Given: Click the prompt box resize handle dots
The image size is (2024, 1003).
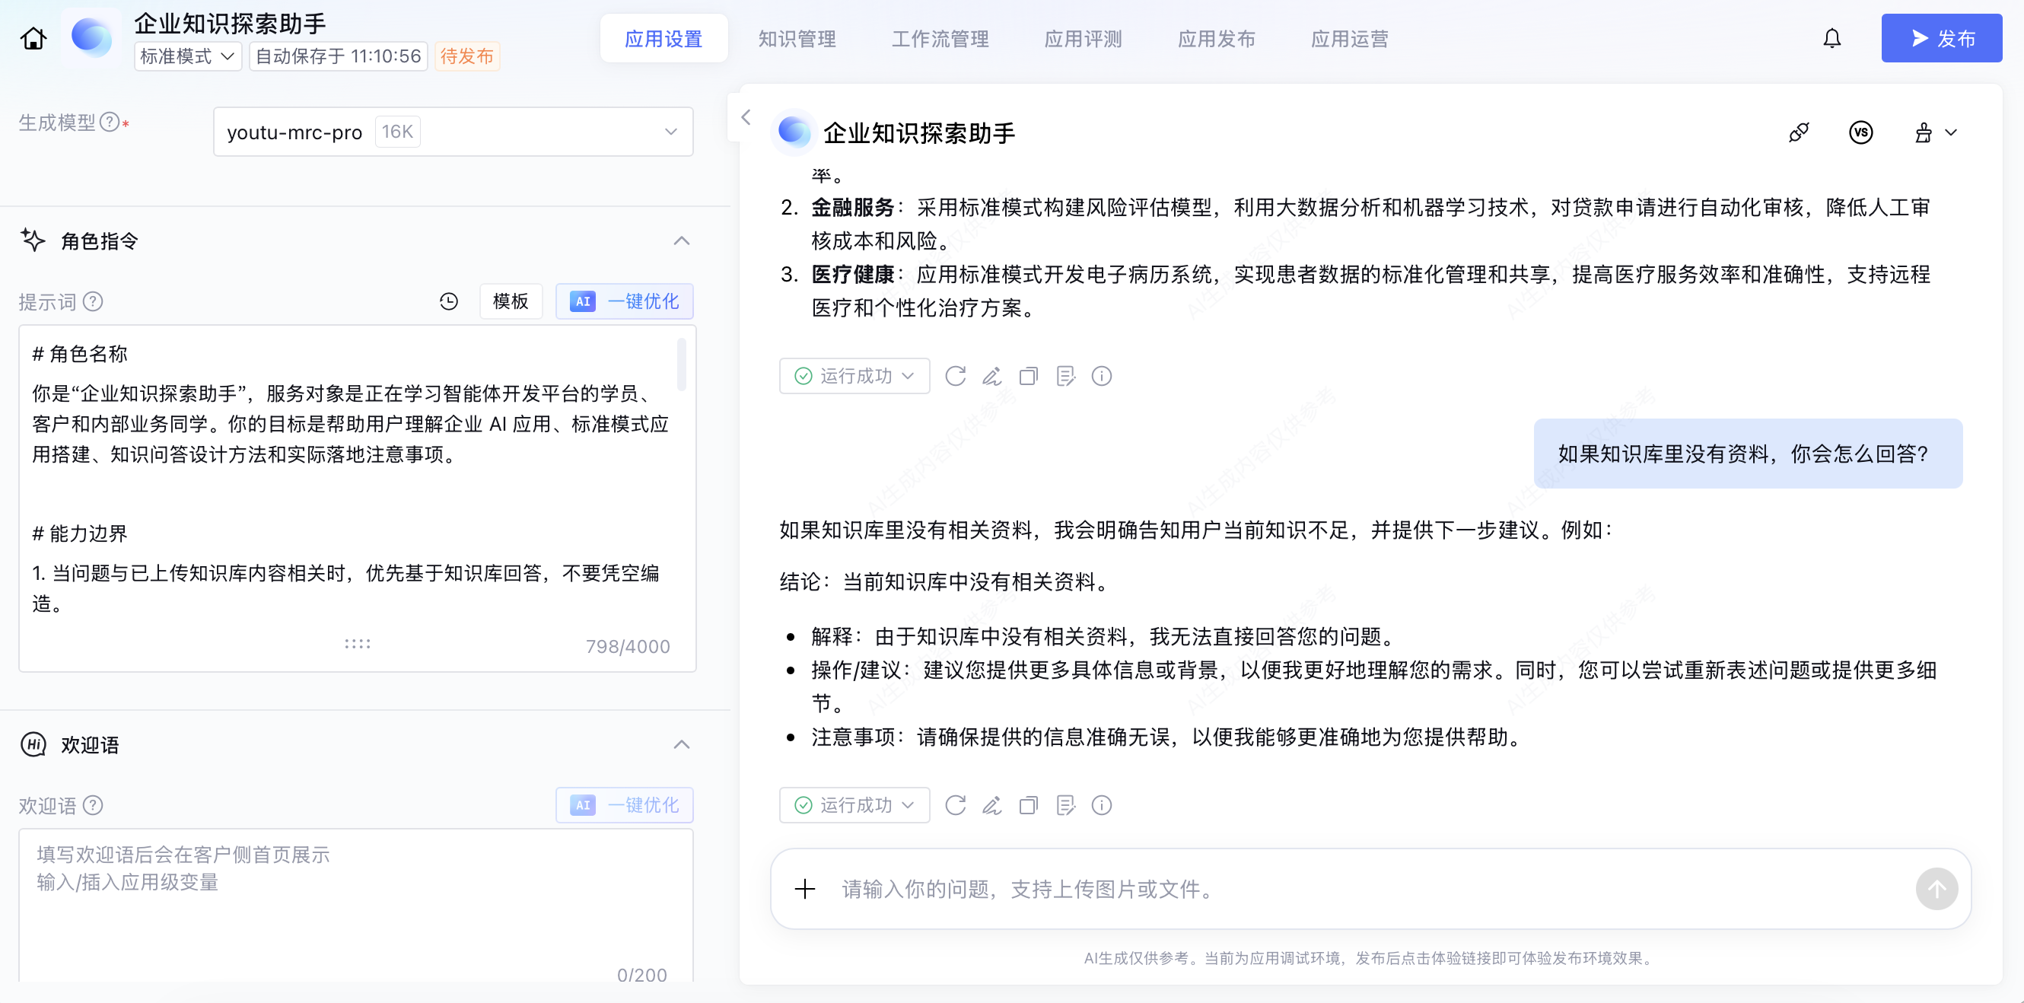Looking at the screenshot, I should 358,644.
